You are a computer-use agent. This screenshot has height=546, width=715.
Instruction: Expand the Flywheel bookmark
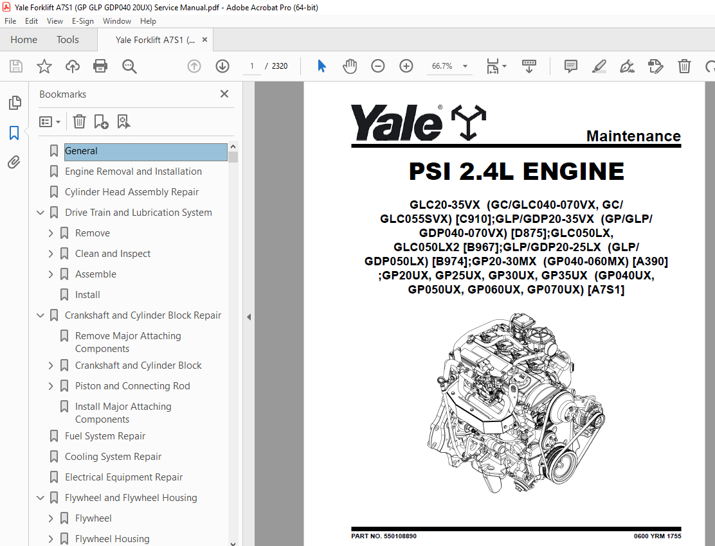click(51, 518)
